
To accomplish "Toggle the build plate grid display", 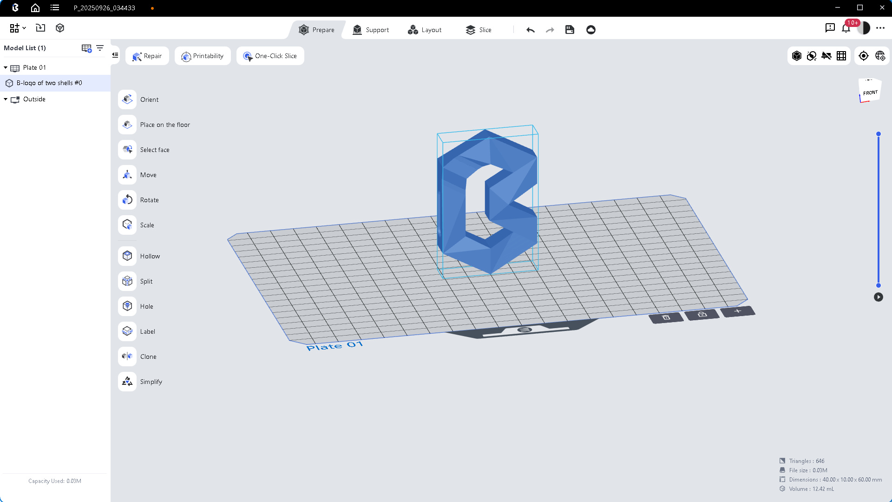I will coord(841,56).
